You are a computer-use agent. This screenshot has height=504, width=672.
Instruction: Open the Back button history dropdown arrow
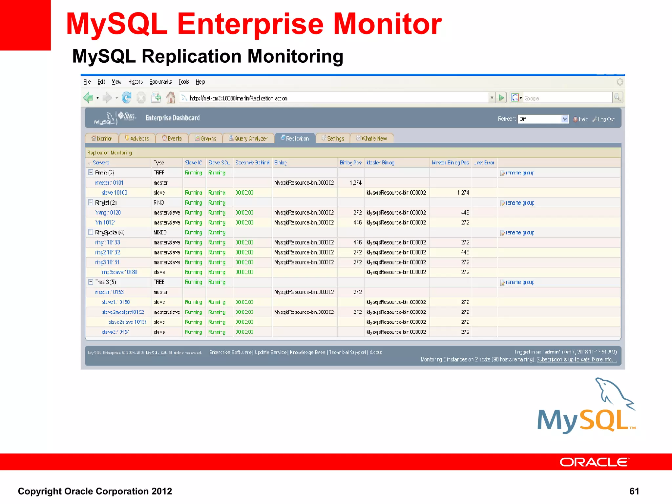(97, 98)
